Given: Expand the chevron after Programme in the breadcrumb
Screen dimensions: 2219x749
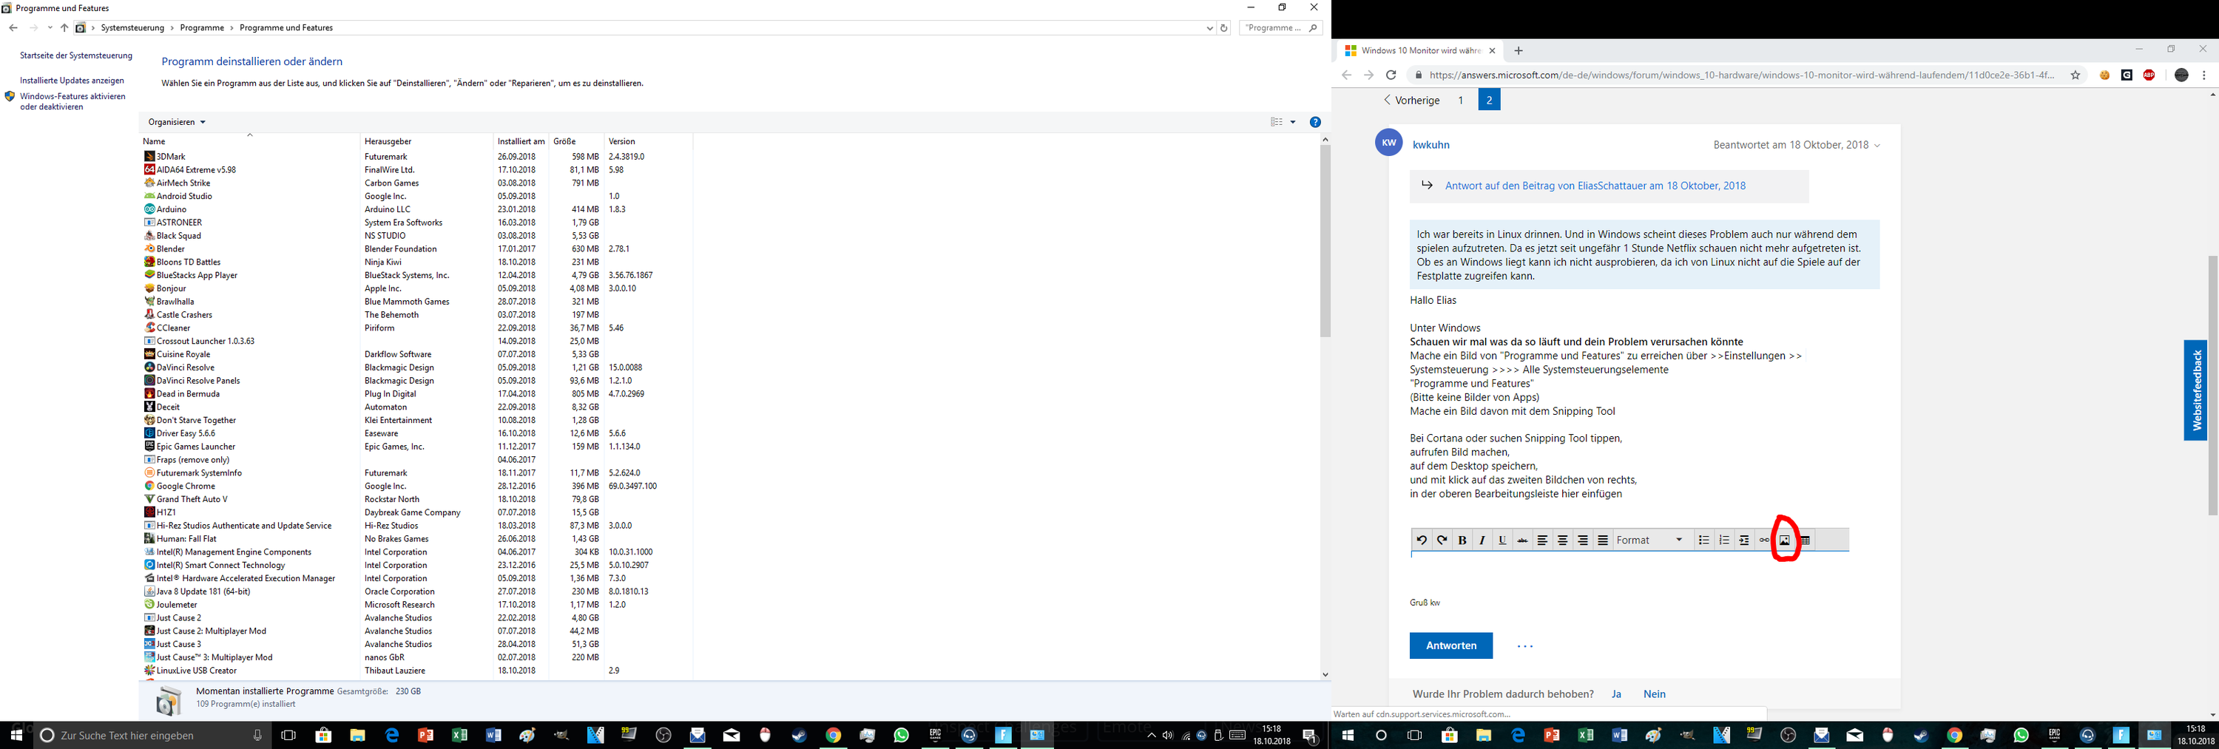Looking at the screenshot, I should (x=232, y=27).
